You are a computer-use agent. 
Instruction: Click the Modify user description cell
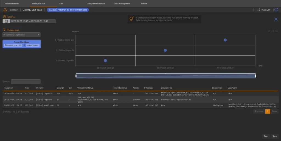click(x=218, y=105)
